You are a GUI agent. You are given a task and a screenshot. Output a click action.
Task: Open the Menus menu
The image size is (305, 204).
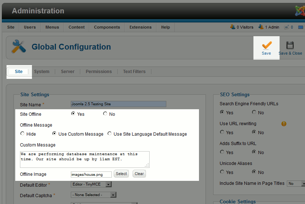click(52, 27)
